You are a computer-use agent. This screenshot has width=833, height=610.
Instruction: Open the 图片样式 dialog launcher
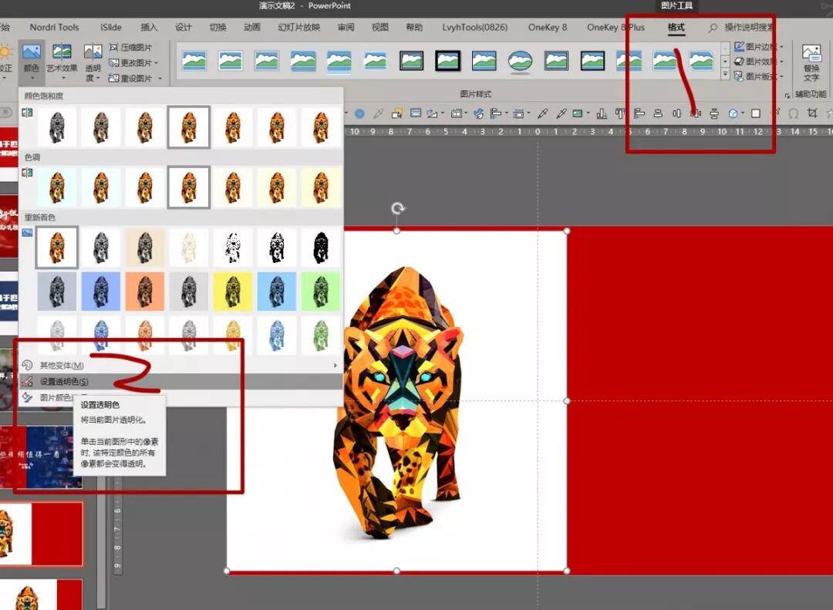point(787,95)
